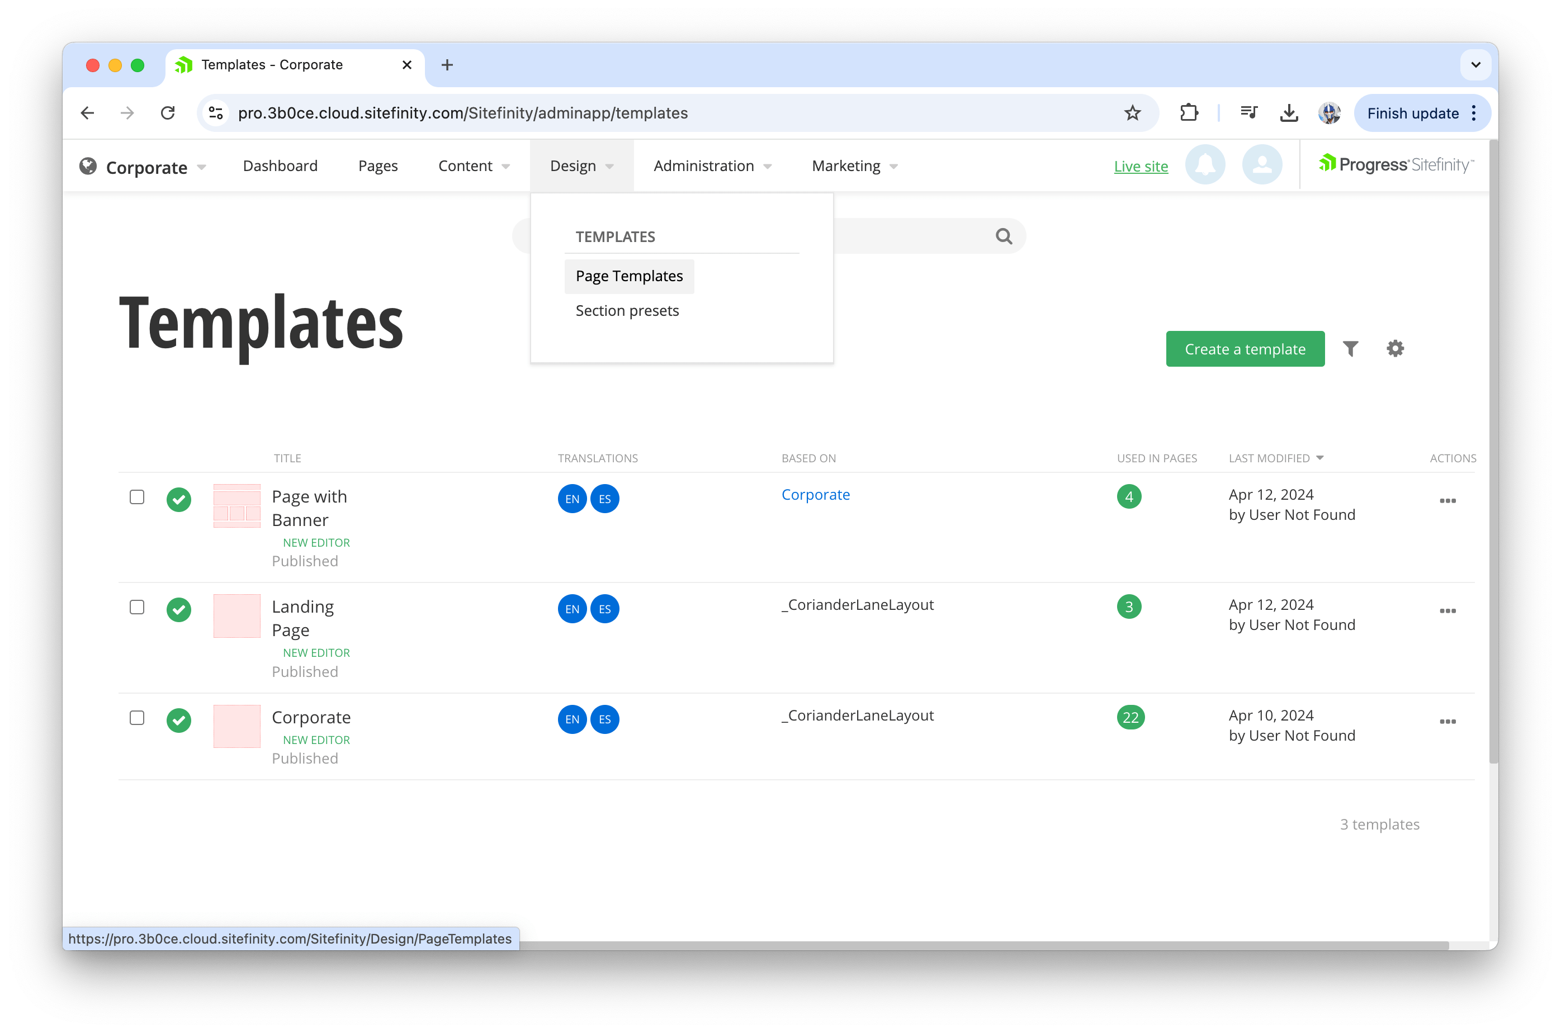Expand the Administration dropdown menu
Viewport: 1561px width, 1033px height.
click(707, 165)
